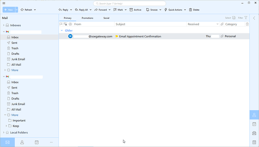Open the Mark dropdown arrow
Viewport: 259px width, 147px height.
(x=125, y=10)
